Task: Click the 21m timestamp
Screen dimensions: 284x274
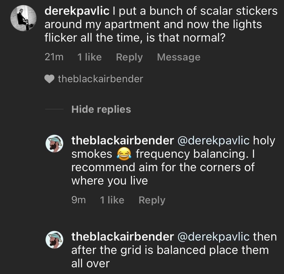Action: (54, 57)
